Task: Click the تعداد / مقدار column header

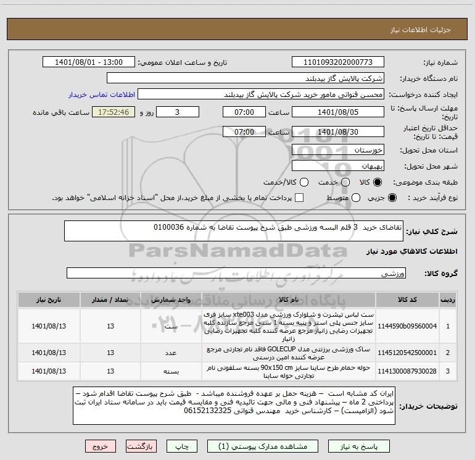Action: click(110, 299)
